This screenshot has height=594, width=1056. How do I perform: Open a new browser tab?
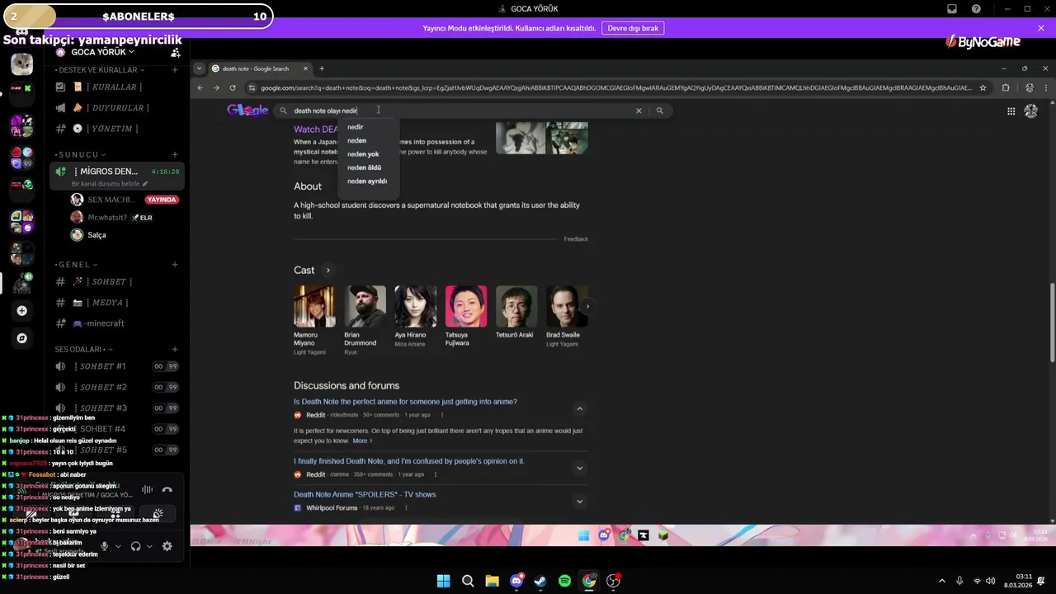[x=322, y=68]
